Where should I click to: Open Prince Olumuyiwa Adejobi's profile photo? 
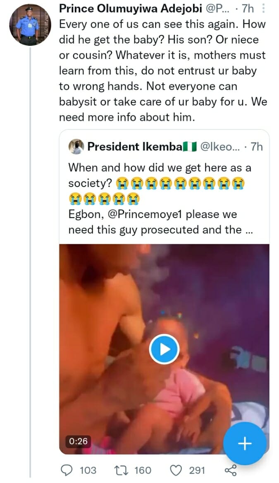tap(30, 25)
